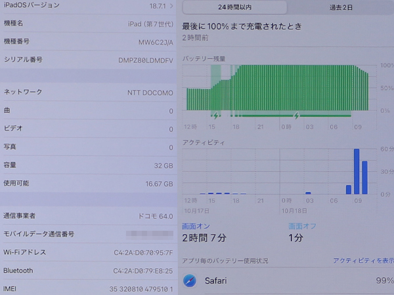The width and height of the screenshot is (394, 295).
Task: Select the 24時間以内 tab
Action: point(234,7)
